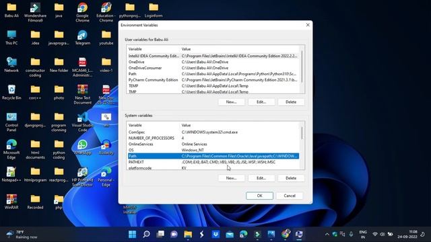Select the Recorded folder on desktop
431x242 pixels.
pyautogui.click(x=35, y=202)
